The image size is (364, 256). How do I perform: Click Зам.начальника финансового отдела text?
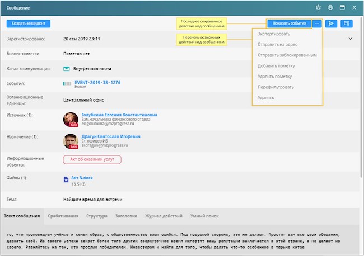click(x=116, y=119)
